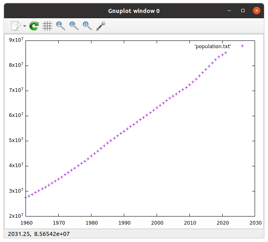Image resolution: width=268 pixels, height=242 pixels.
Task: Click the 'Gnuplot window 0' title bar
Action: tap(134, 11)
